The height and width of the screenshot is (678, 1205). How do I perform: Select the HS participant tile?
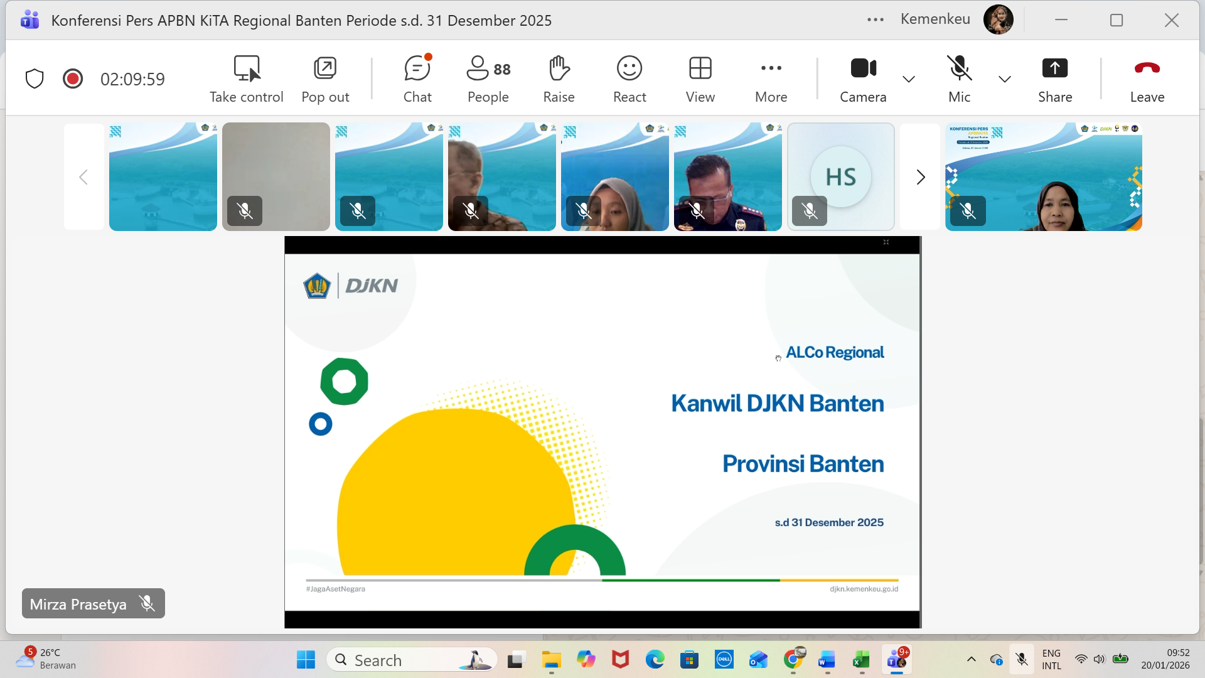[x=840, y=177]
